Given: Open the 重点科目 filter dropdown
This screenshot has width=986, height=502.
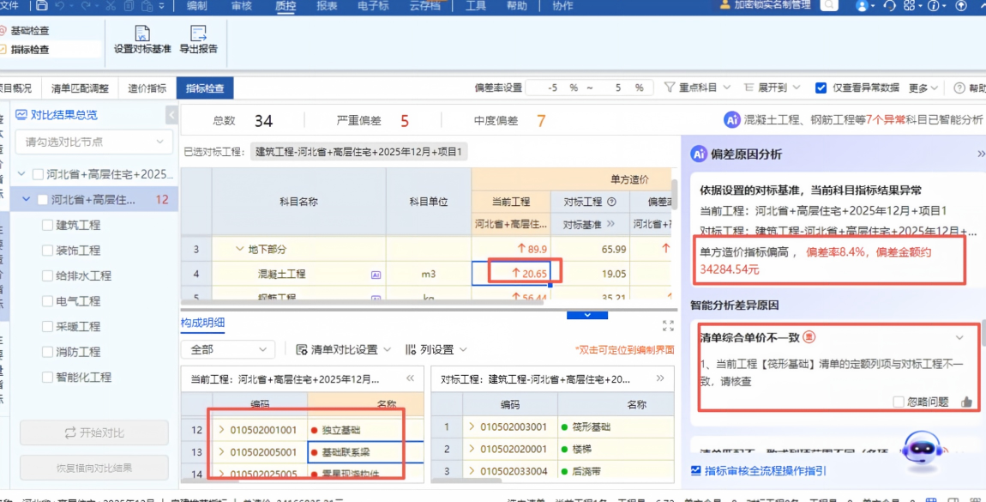Looking at the screenshot, I should pyautogui.click(x=697, y=88).
